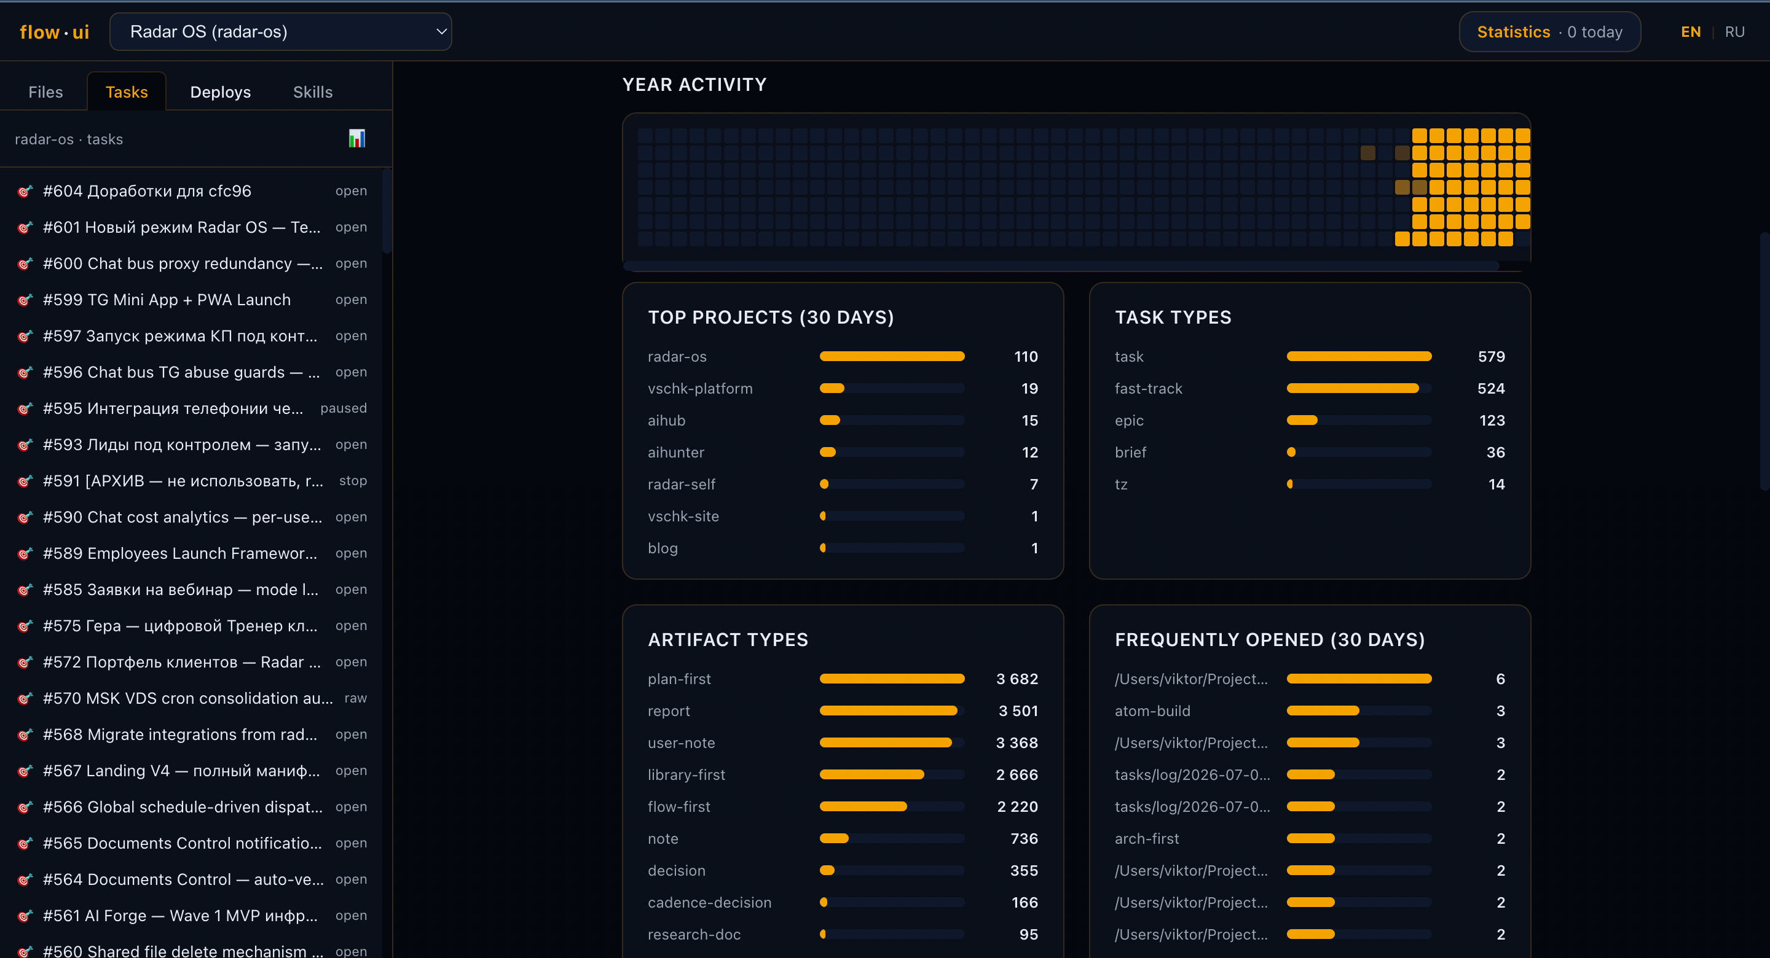This screenshot has width=1770, height=958.
Task: Open the Radar OS project dropdown
Action: 280,31
